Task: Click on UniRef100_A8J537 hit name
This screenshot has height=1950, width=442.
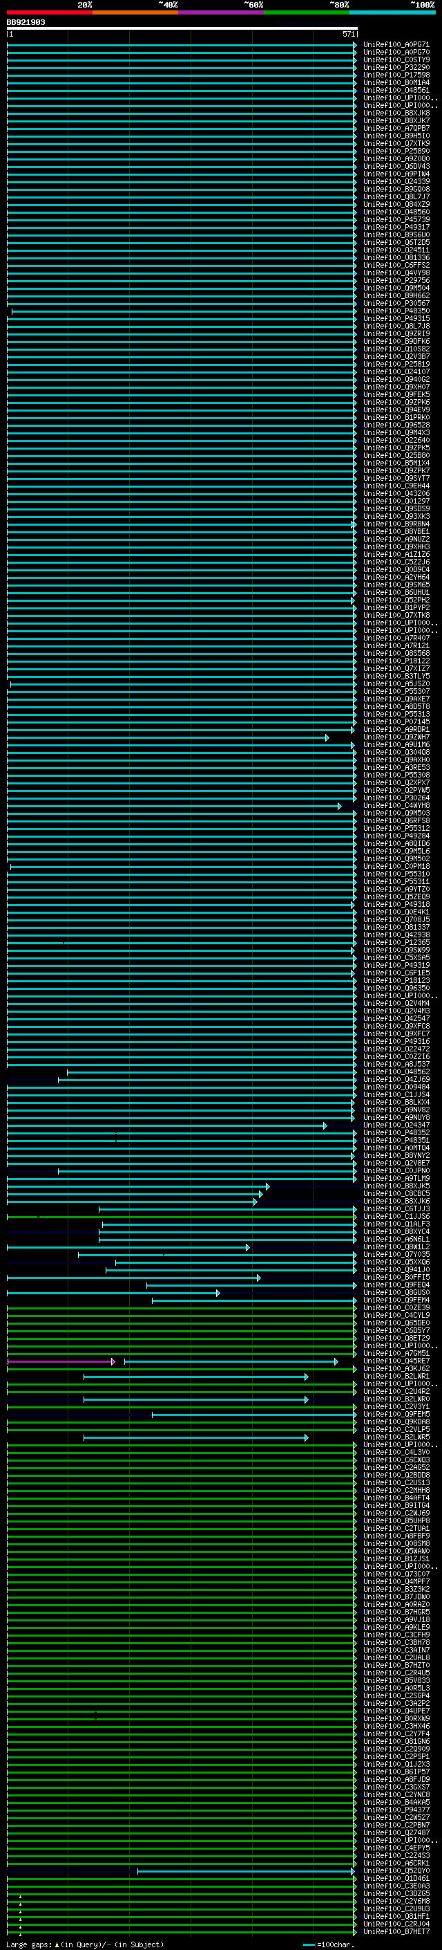Action: [x=396, y=1064]
